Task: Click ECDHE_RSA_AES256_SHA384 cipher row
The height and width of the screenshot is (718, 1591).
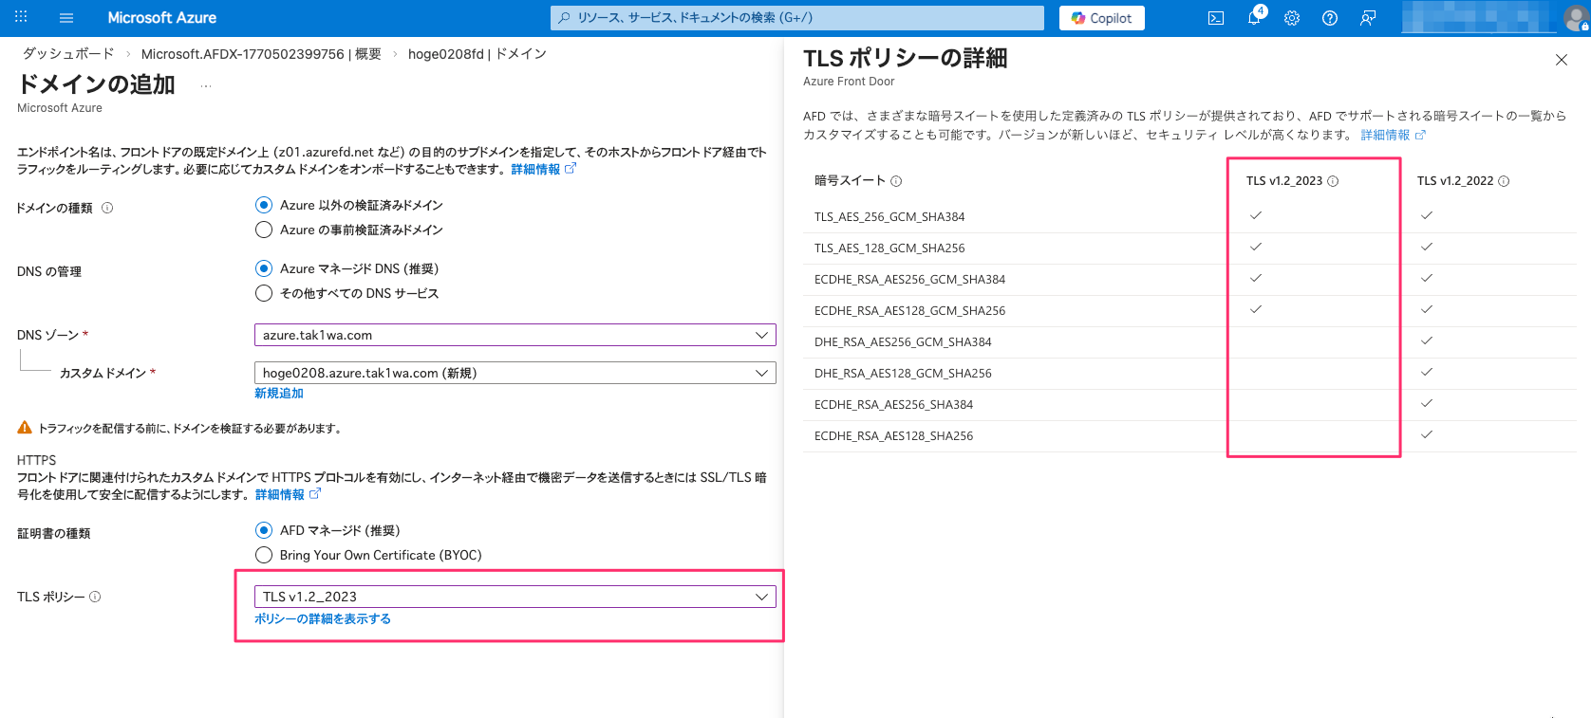Action: (1189, 405)
